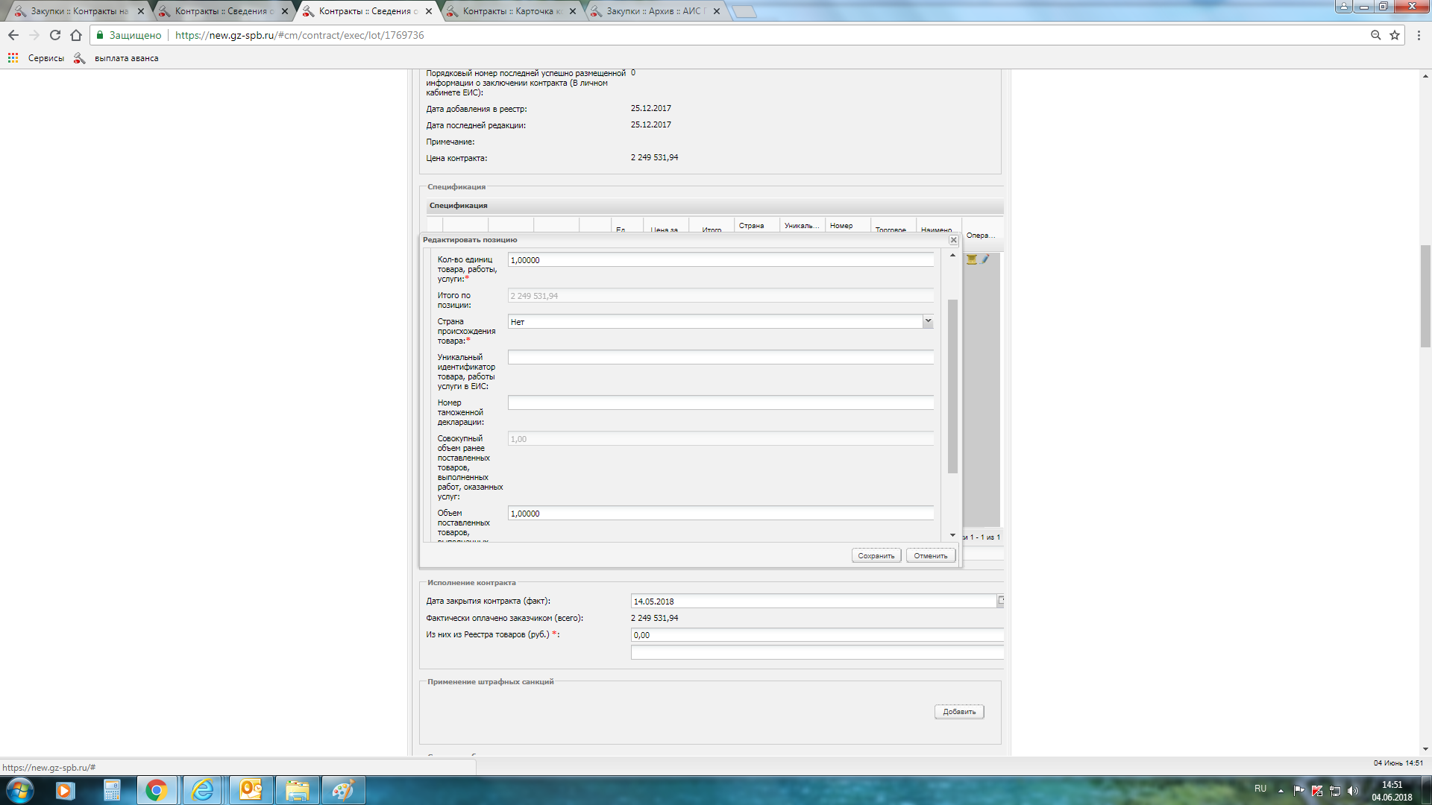Click the browser Forward arrow
Viewport: 1432px width, 805px height.
pos(34,35)
